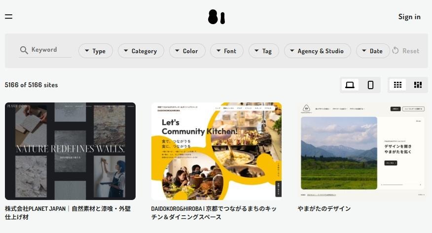Open the Font filter dropdown
The width and height of the screenshot is (432, 233).
click(x=227, y=51)
